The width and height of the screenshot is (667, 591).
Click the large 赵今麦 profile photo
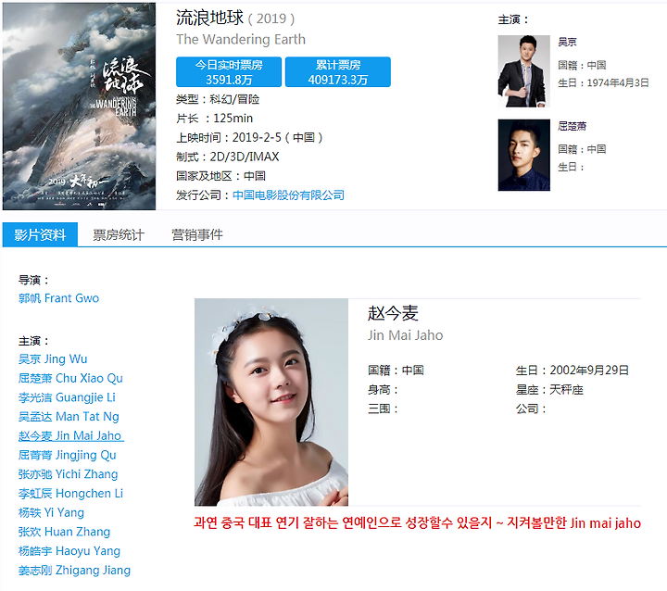click(271, 402)
